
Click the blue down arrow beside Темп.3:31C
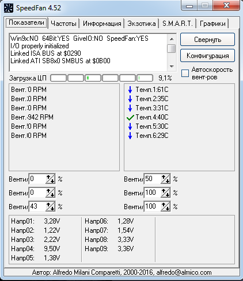(130, 108)
